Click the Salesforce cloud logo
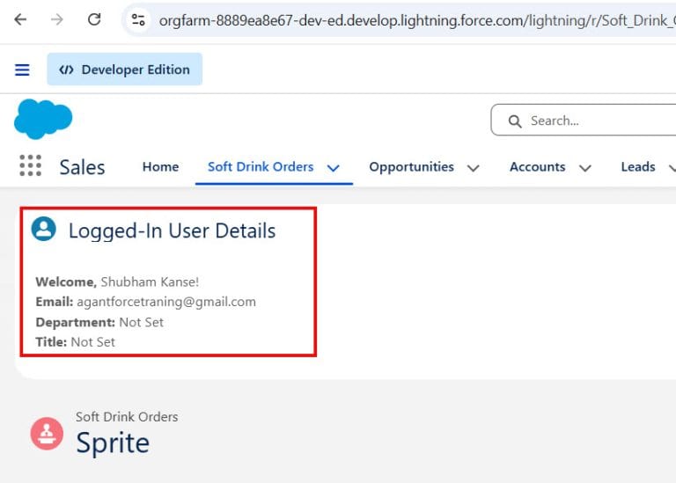676x483 pixels. coord(43,119)
